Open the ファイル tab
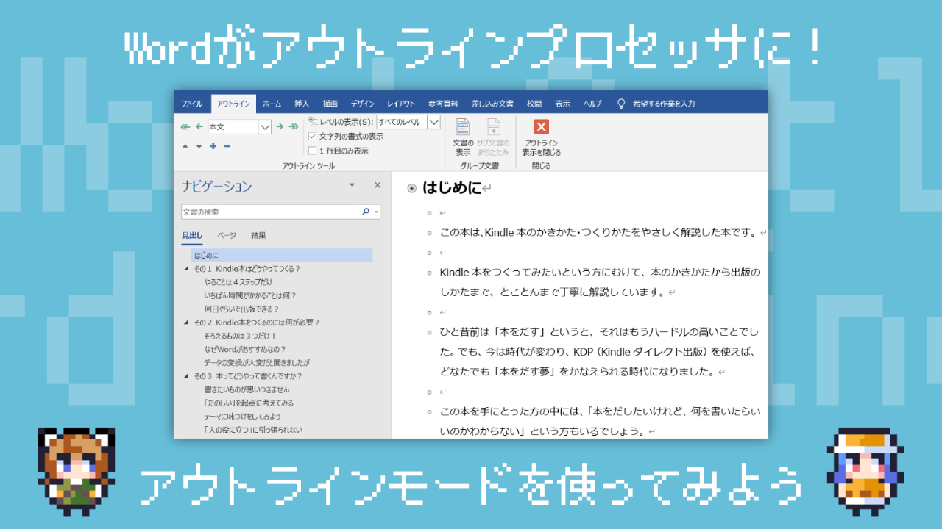 [x=192, y=104]
